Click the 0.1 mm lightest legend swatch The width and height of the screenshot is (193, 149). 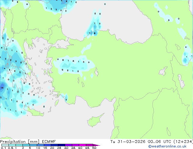[5, 145]
